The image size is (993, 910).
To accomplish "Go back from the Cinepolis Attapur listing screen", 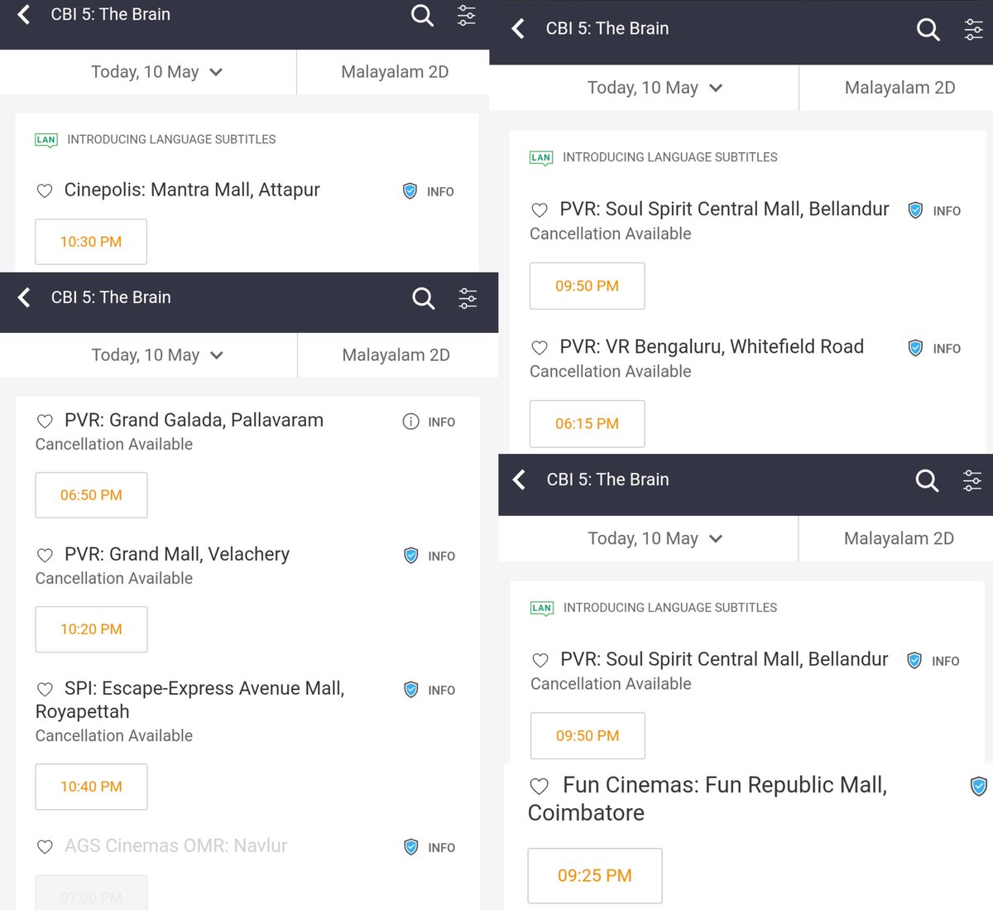I will point(24,14).
